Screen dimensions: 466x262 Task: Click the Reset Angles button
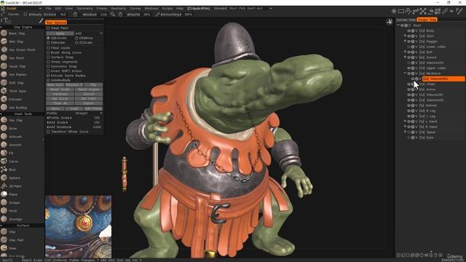[x=89, y=90]
